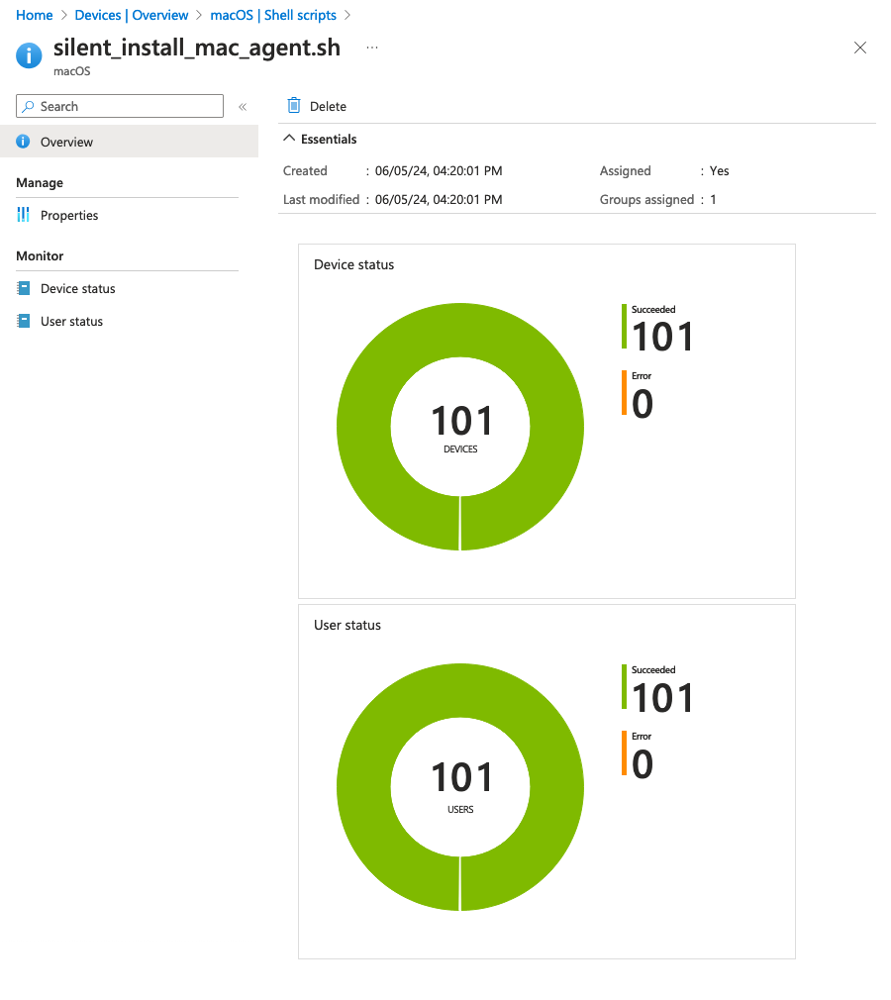891x1000 pixels.
Task: Go to the Home breadcrumb
Action: (x=35, y=15)
